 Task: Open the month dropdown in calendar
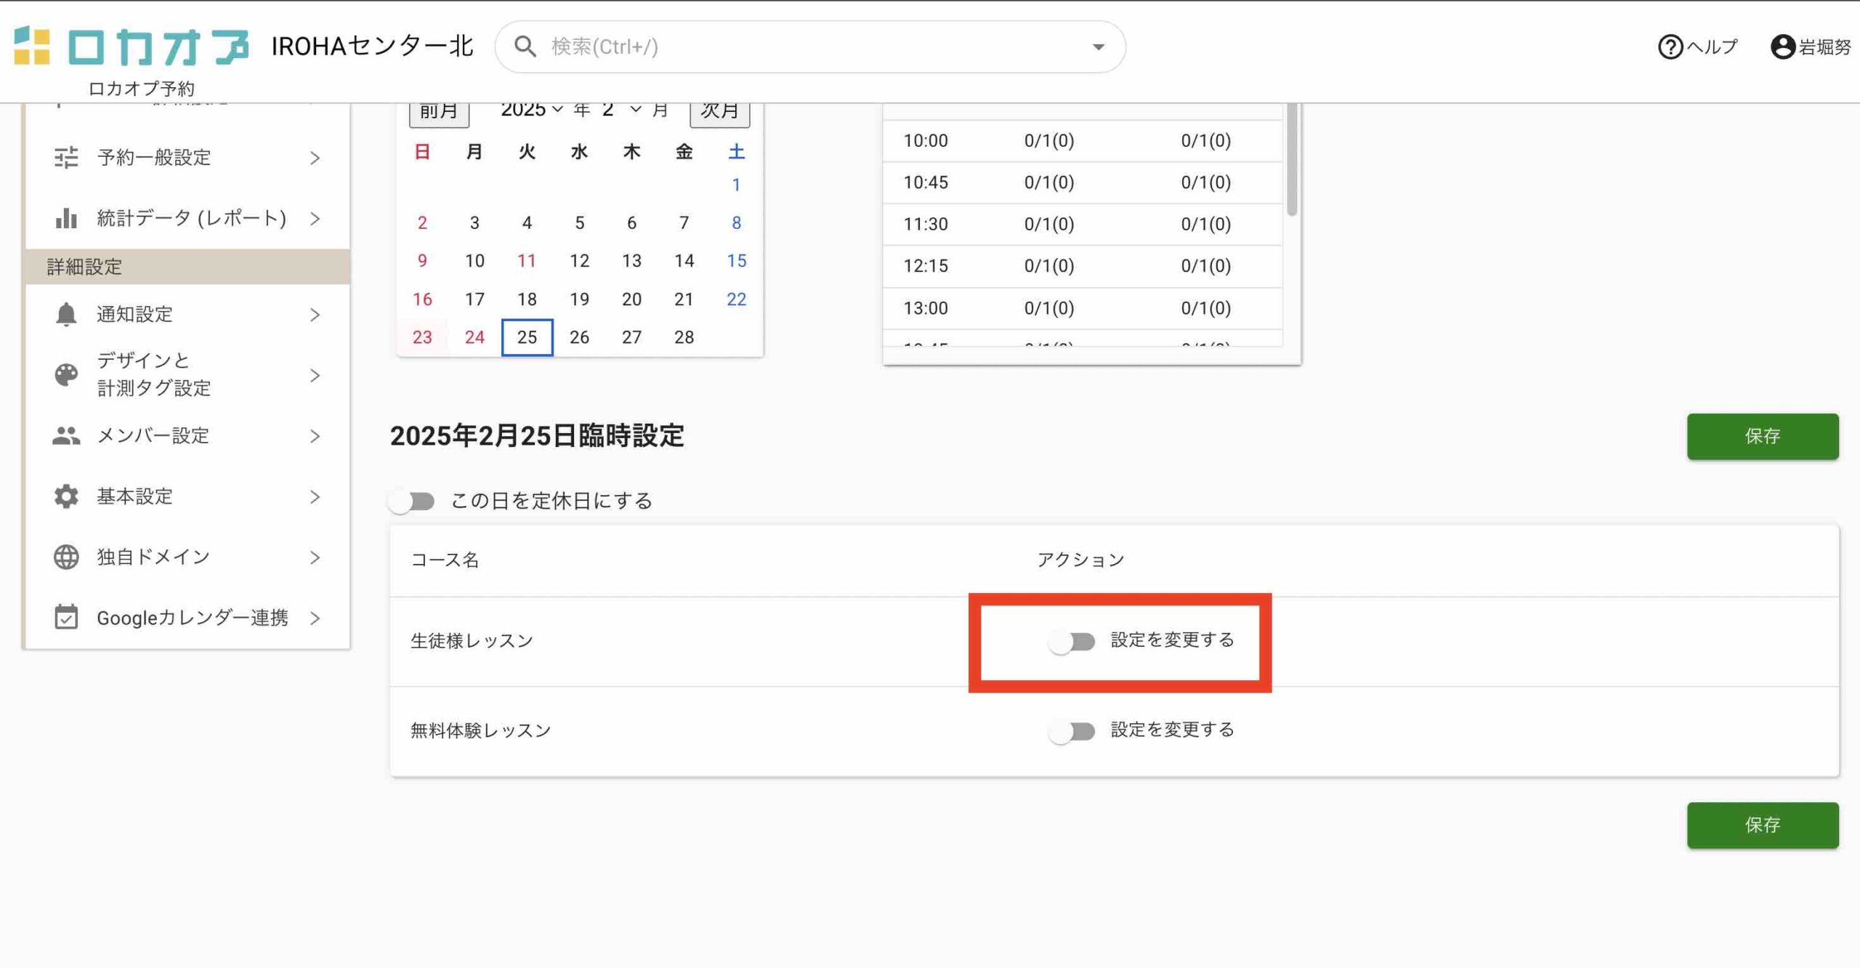click(621, 110)
